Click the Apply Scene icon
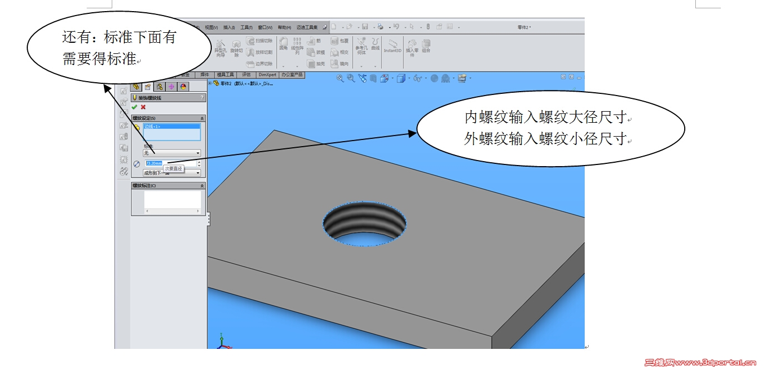This screenshot has height=370, width=767. pos(445,78)
